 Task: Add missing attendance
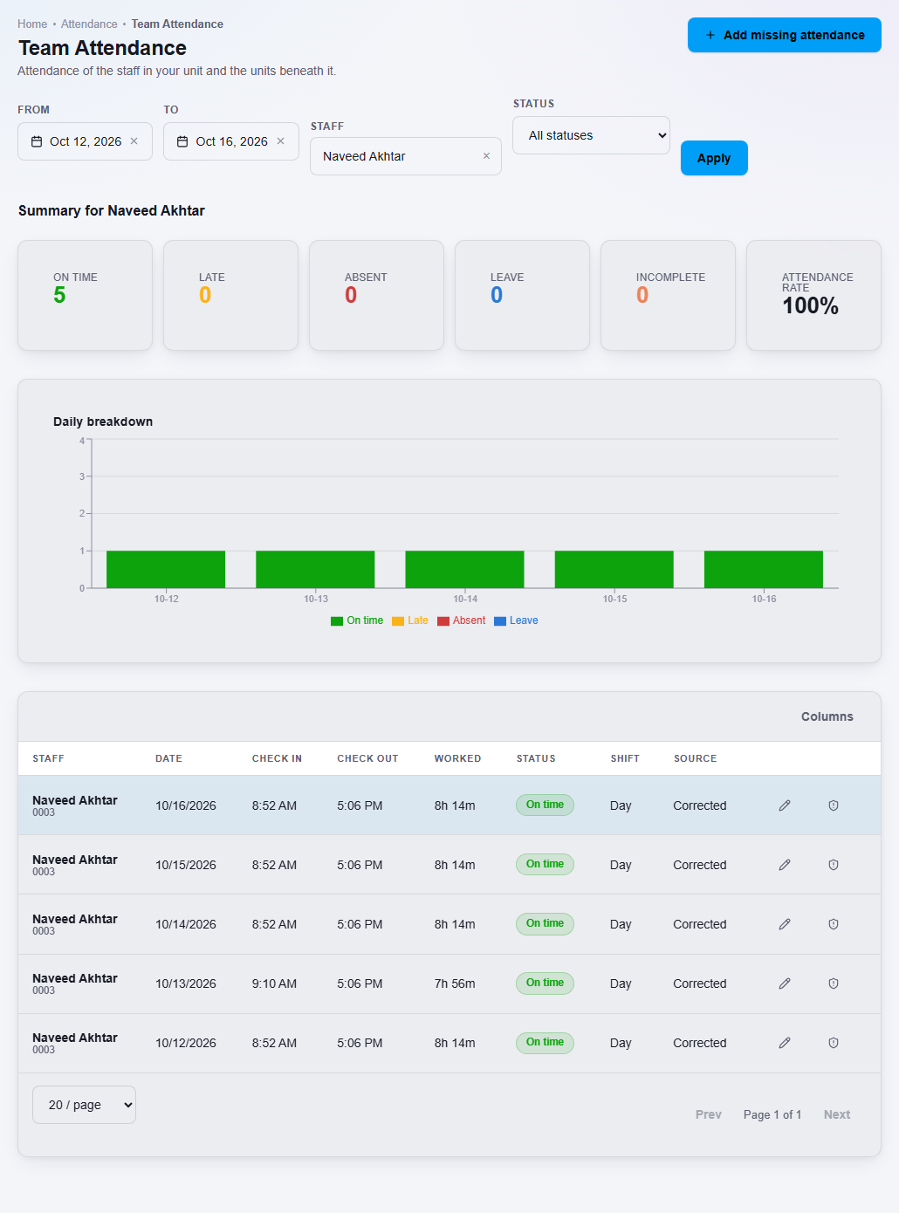[x=785, y=35]
